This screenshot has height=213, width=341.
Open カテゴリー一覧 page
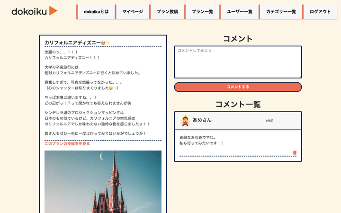281,12
